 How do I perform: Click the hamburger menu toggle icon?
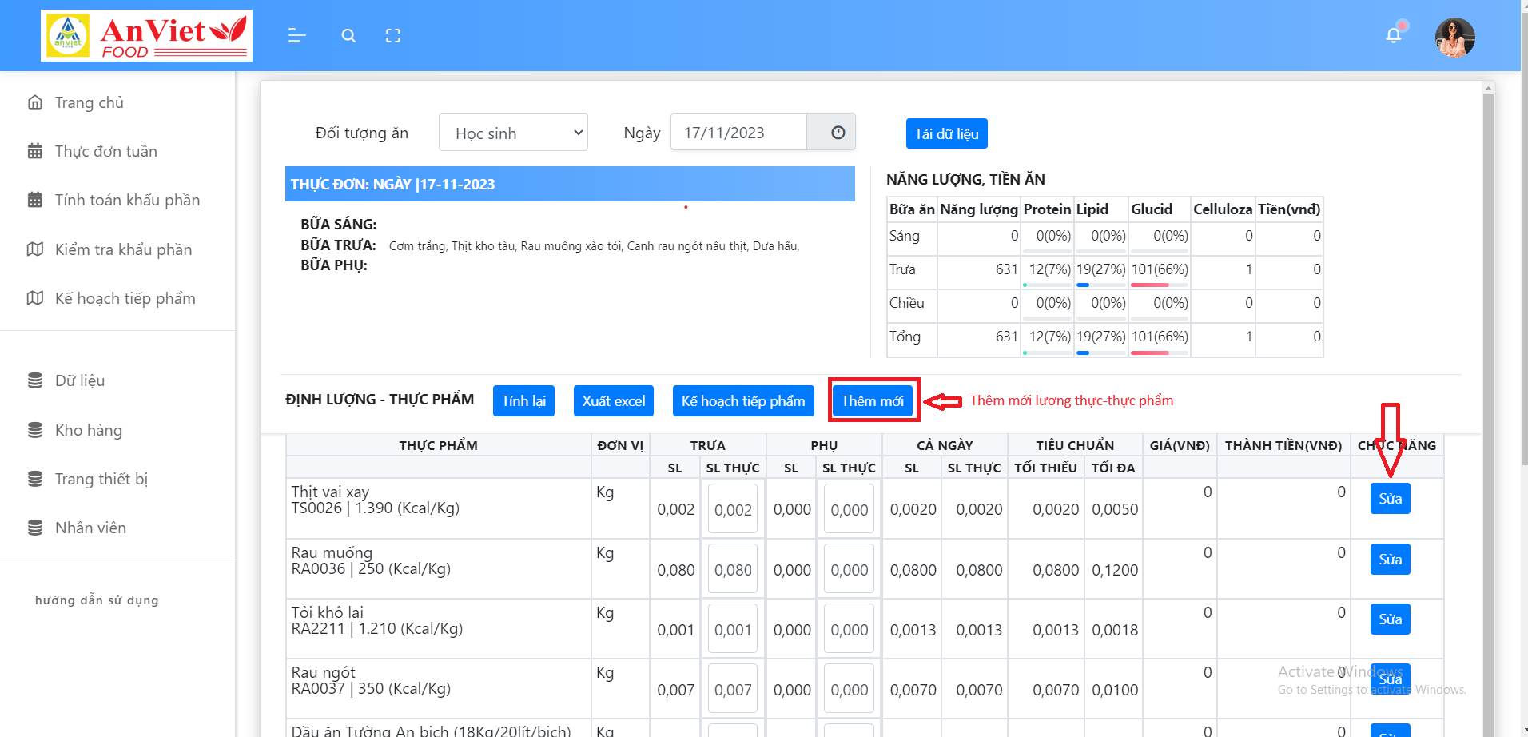[296, 35]
